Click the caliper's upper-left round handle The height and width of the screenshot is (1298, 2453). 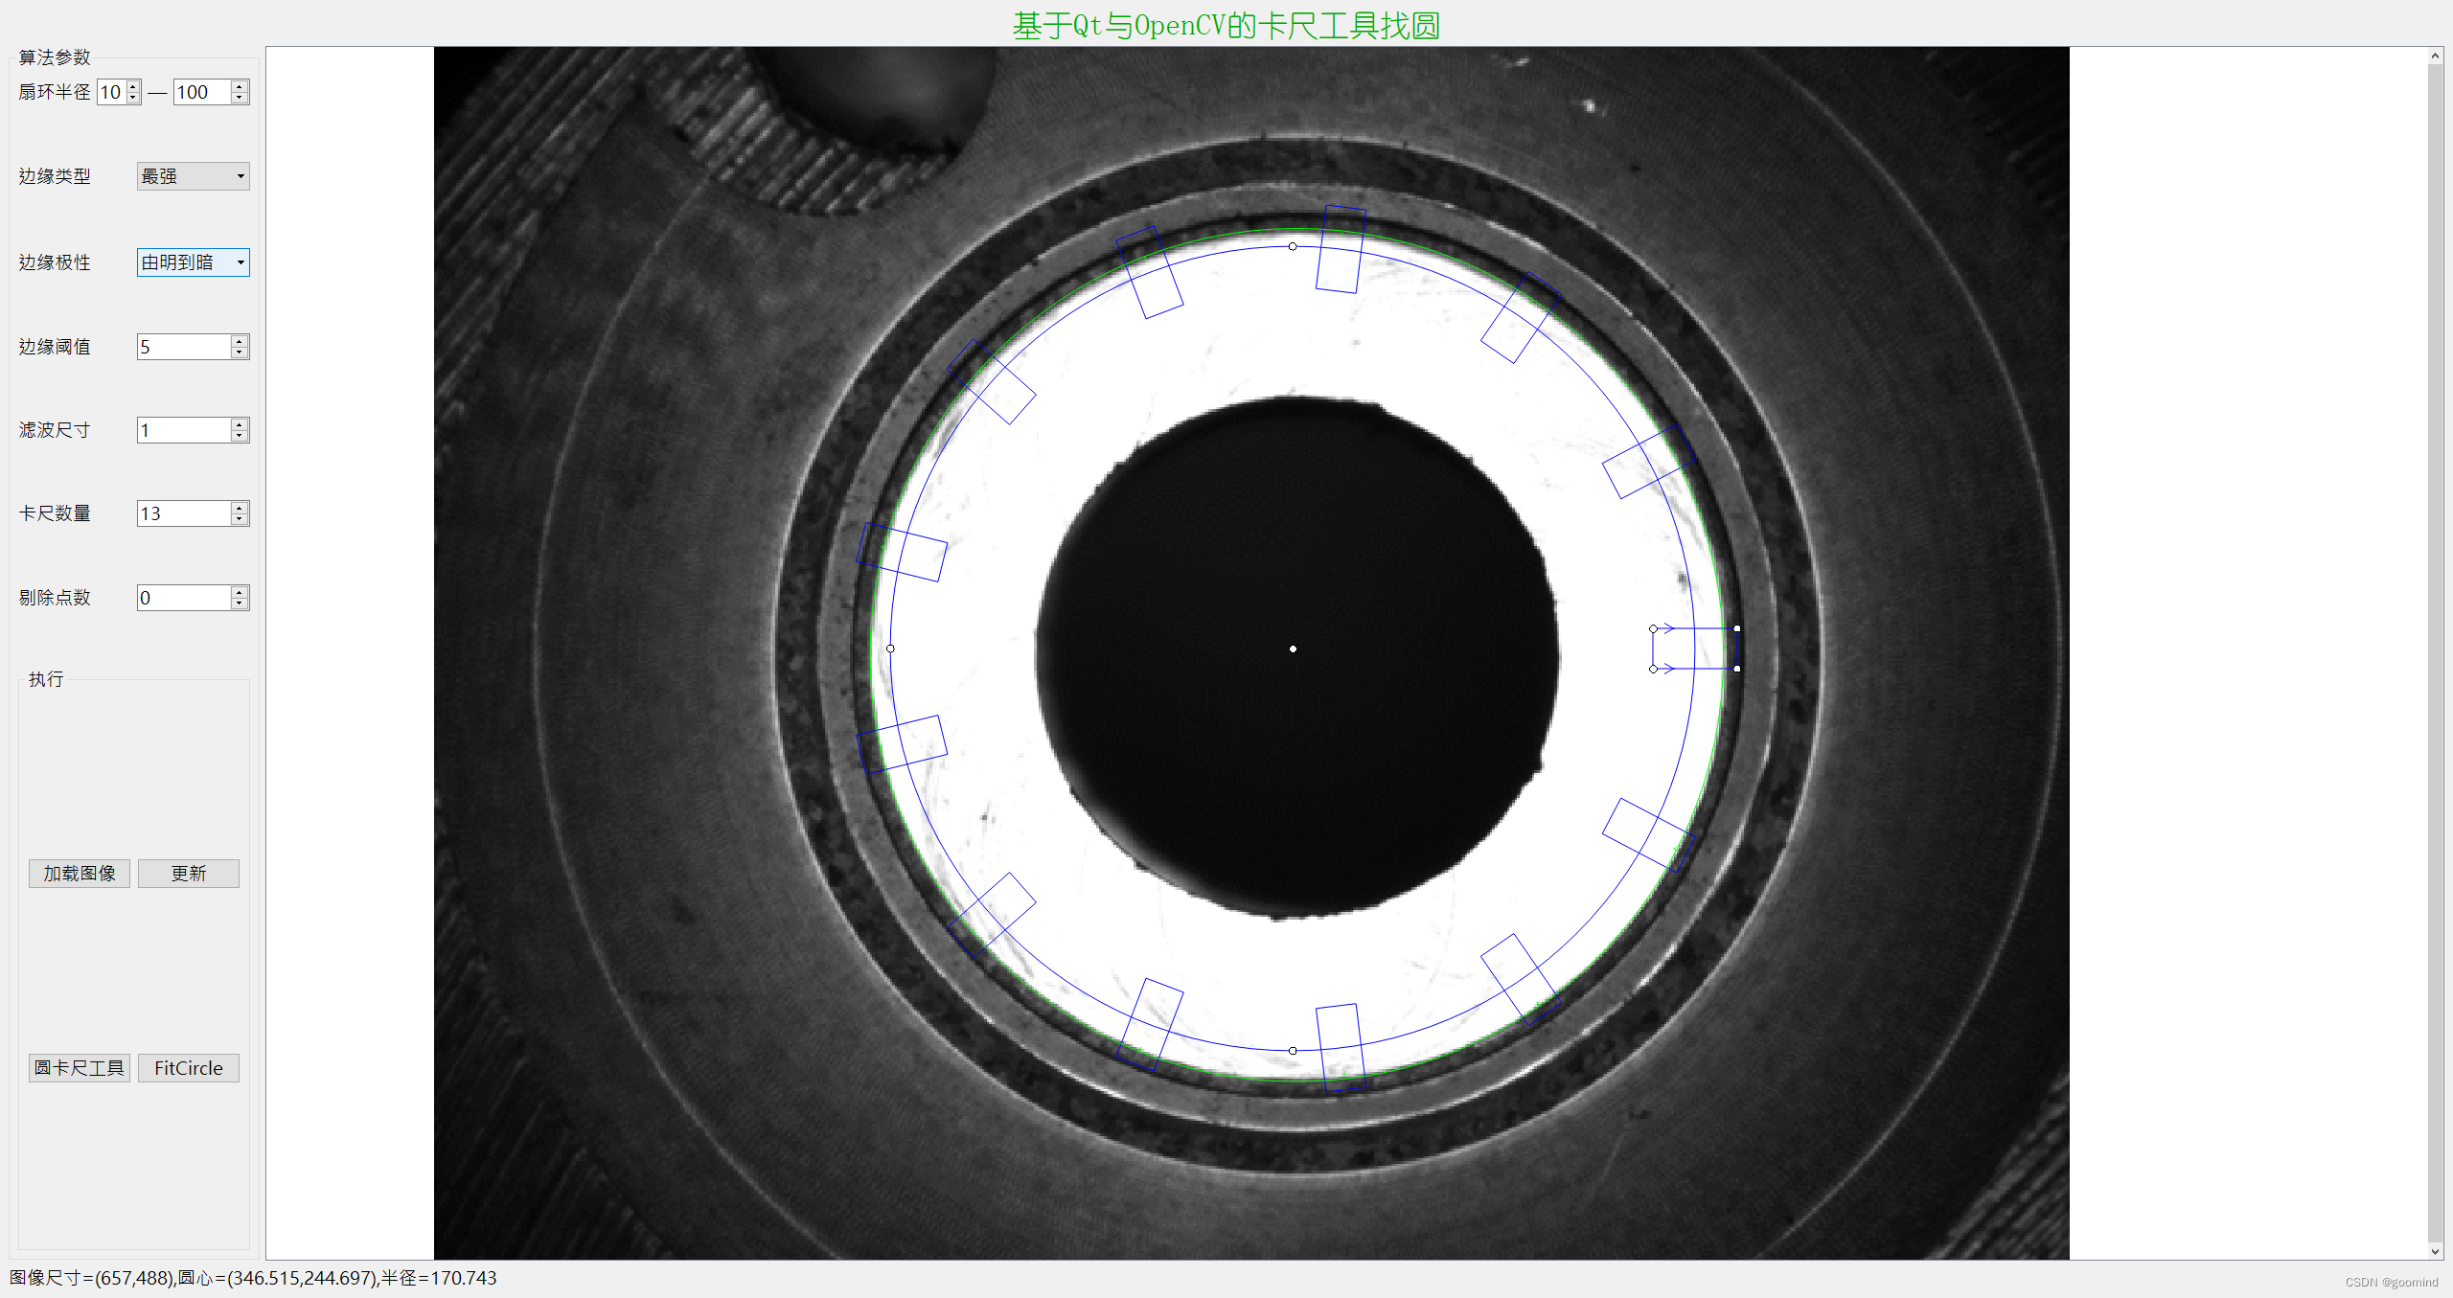point(1653,628)
